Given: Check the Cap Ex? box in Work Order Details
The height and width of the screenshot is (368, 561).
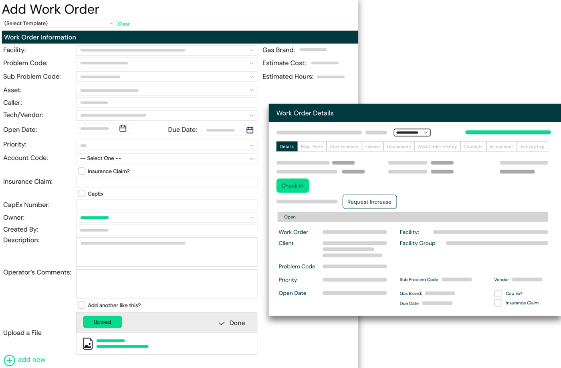Looking at the screenshot, I should (x=498, y=294).
